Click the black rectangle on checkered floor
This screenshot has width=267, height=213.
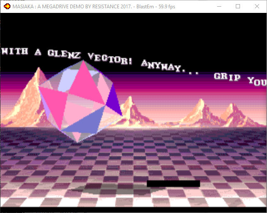click(173, 183)
